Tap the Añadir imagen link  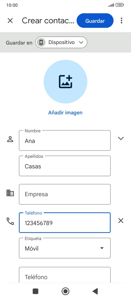click(65, 113)
